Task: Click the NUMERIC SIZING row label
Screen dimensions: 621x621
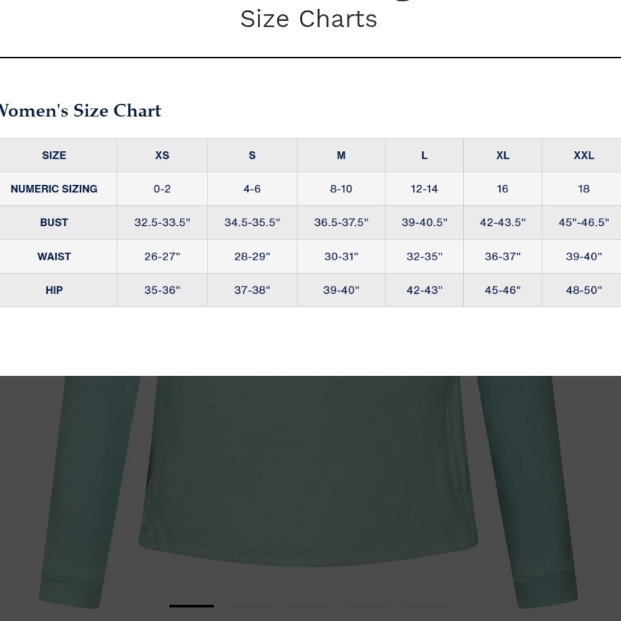Action: pyautogui.click(x=54, y=189)
